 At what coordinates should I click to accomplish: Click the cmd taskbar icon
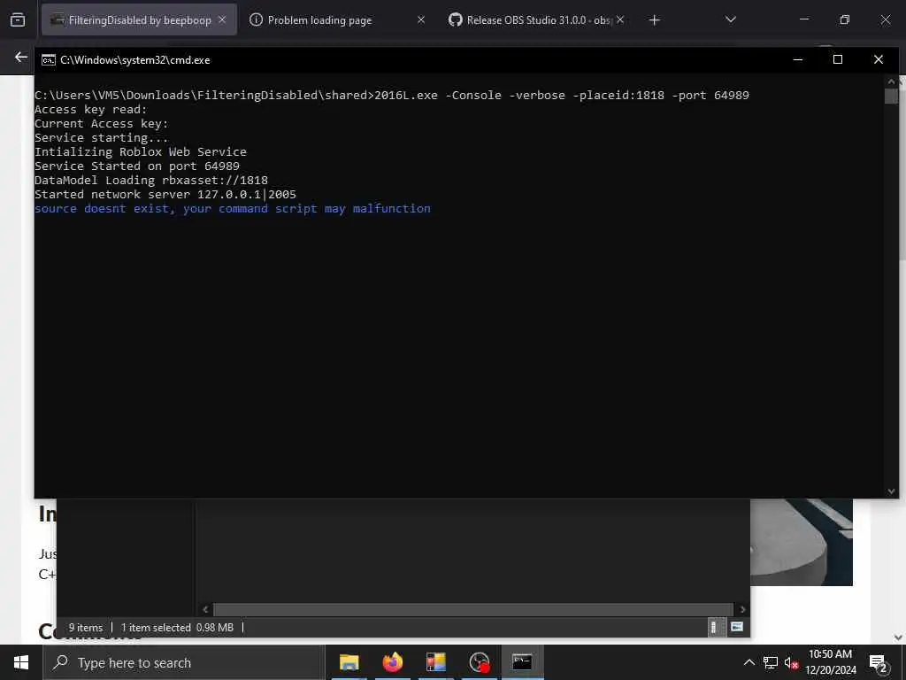522,662
